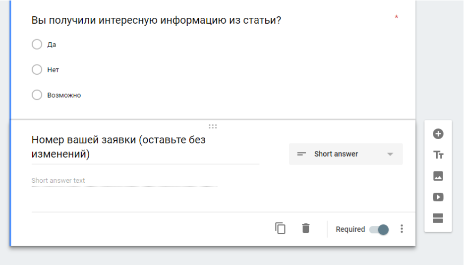Add a title and description block

[x=438, y=155]
